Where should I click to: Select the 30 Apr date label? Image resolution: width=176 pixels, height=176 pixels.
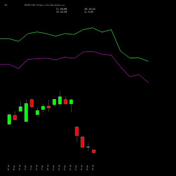point(93,168)
